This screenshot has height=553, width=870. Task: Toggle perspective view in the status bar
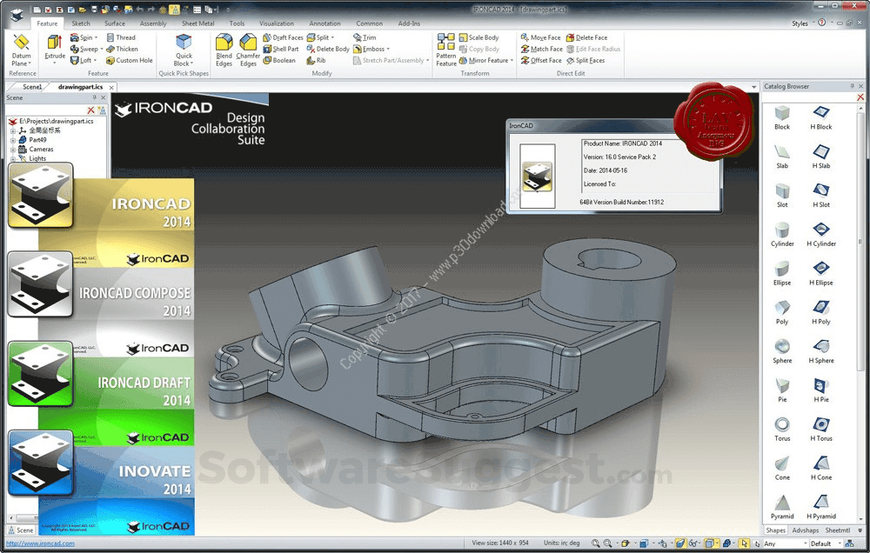click(x=692, y=541)
